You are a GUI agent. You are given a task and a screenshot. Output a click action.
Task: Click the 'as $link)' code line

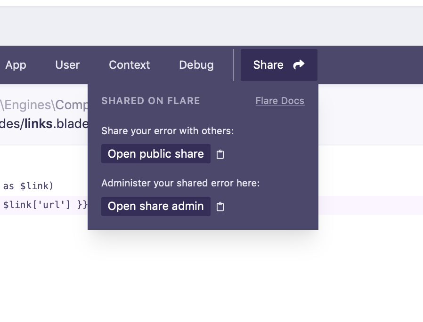tap(28, 186)
